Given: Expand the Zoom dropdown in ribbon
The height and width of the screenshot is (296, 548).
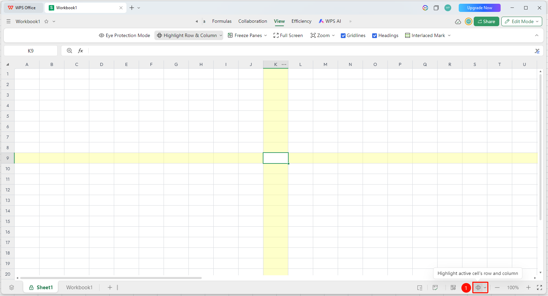Looking at the screenshot, I should 333,35.
